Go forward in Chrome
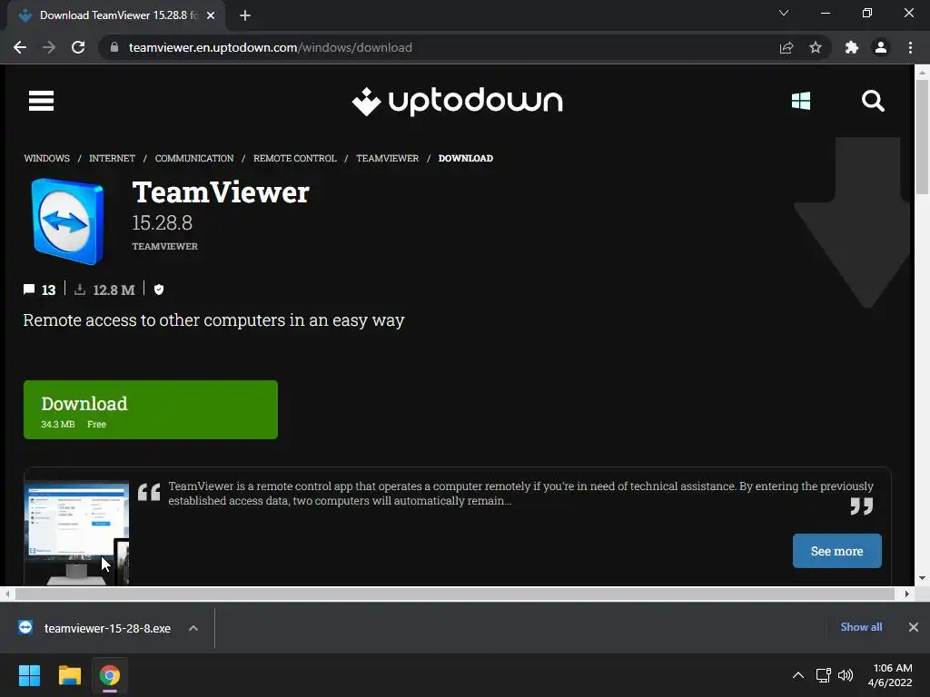 point(49,47)
